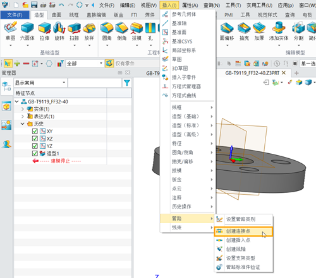The width and height of the screenshot is (316, 278).
Task: Open the dropdown arrow under 草图
Action: [x=10, y=45]
